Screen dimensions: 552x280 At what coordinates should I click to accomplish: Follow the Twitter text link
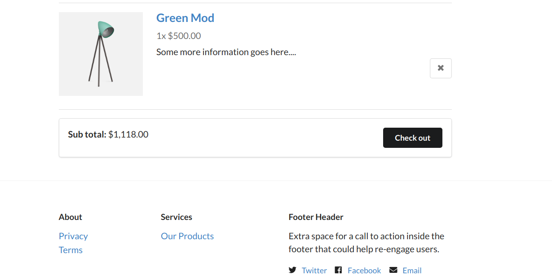[x=314, y=271]
